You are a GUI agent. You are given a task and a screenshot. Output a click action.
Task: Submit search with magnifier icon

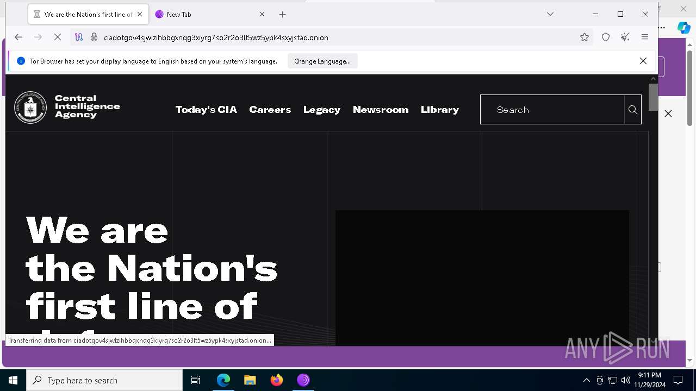click(x=633, y=110)
